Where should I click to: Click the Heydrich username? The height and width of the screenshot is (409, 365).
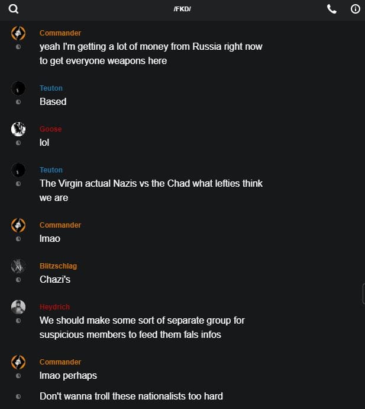[54, 307]
